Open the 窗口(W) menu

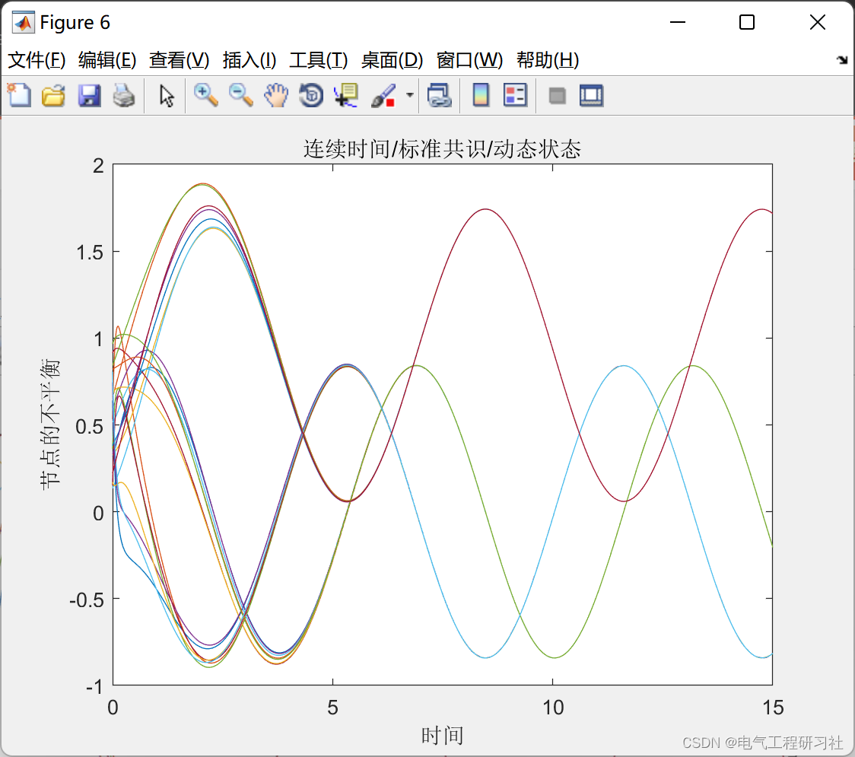[x=469, y=60]
